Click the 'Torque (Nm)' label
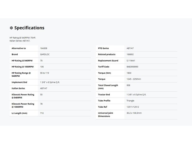192x144 pixels. click(104, 73)
